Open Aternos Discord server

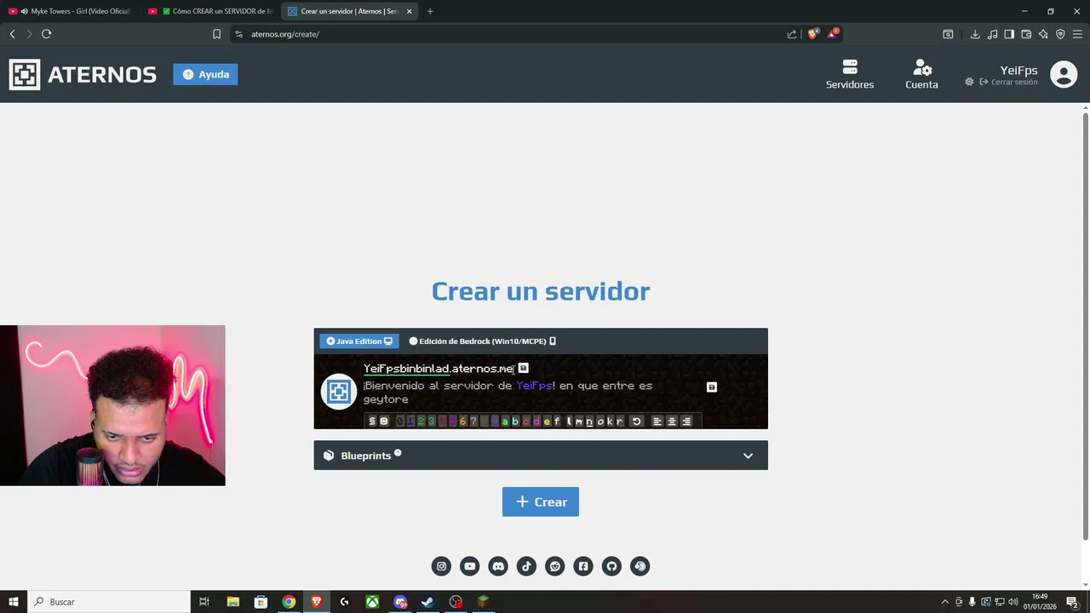[x=498, y=566]
